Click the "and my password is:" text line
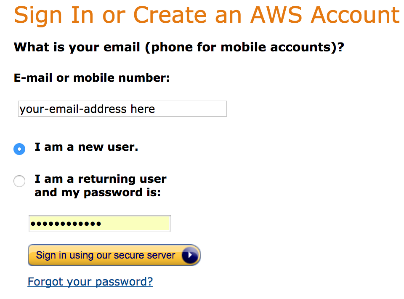The width and height of the screenshot is (404, 299). coord(97,192)
